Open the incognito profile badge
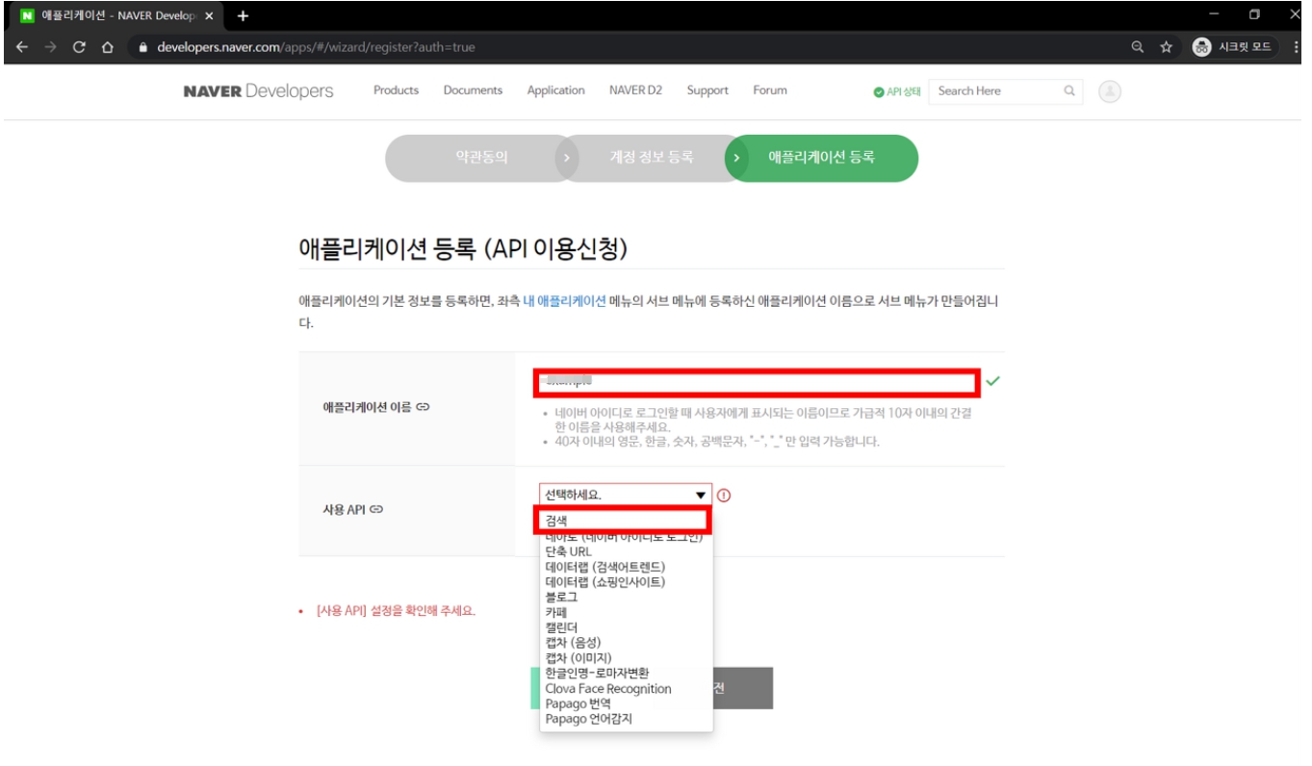The image size is (1312, 766). 1235,47
